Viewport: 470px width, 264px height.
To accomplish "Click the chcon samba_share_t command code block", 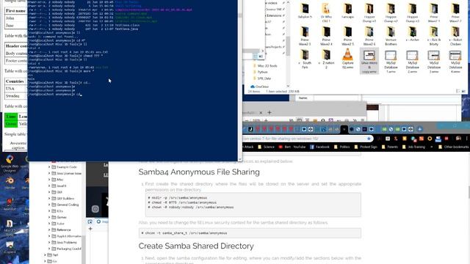I will 250,233.
